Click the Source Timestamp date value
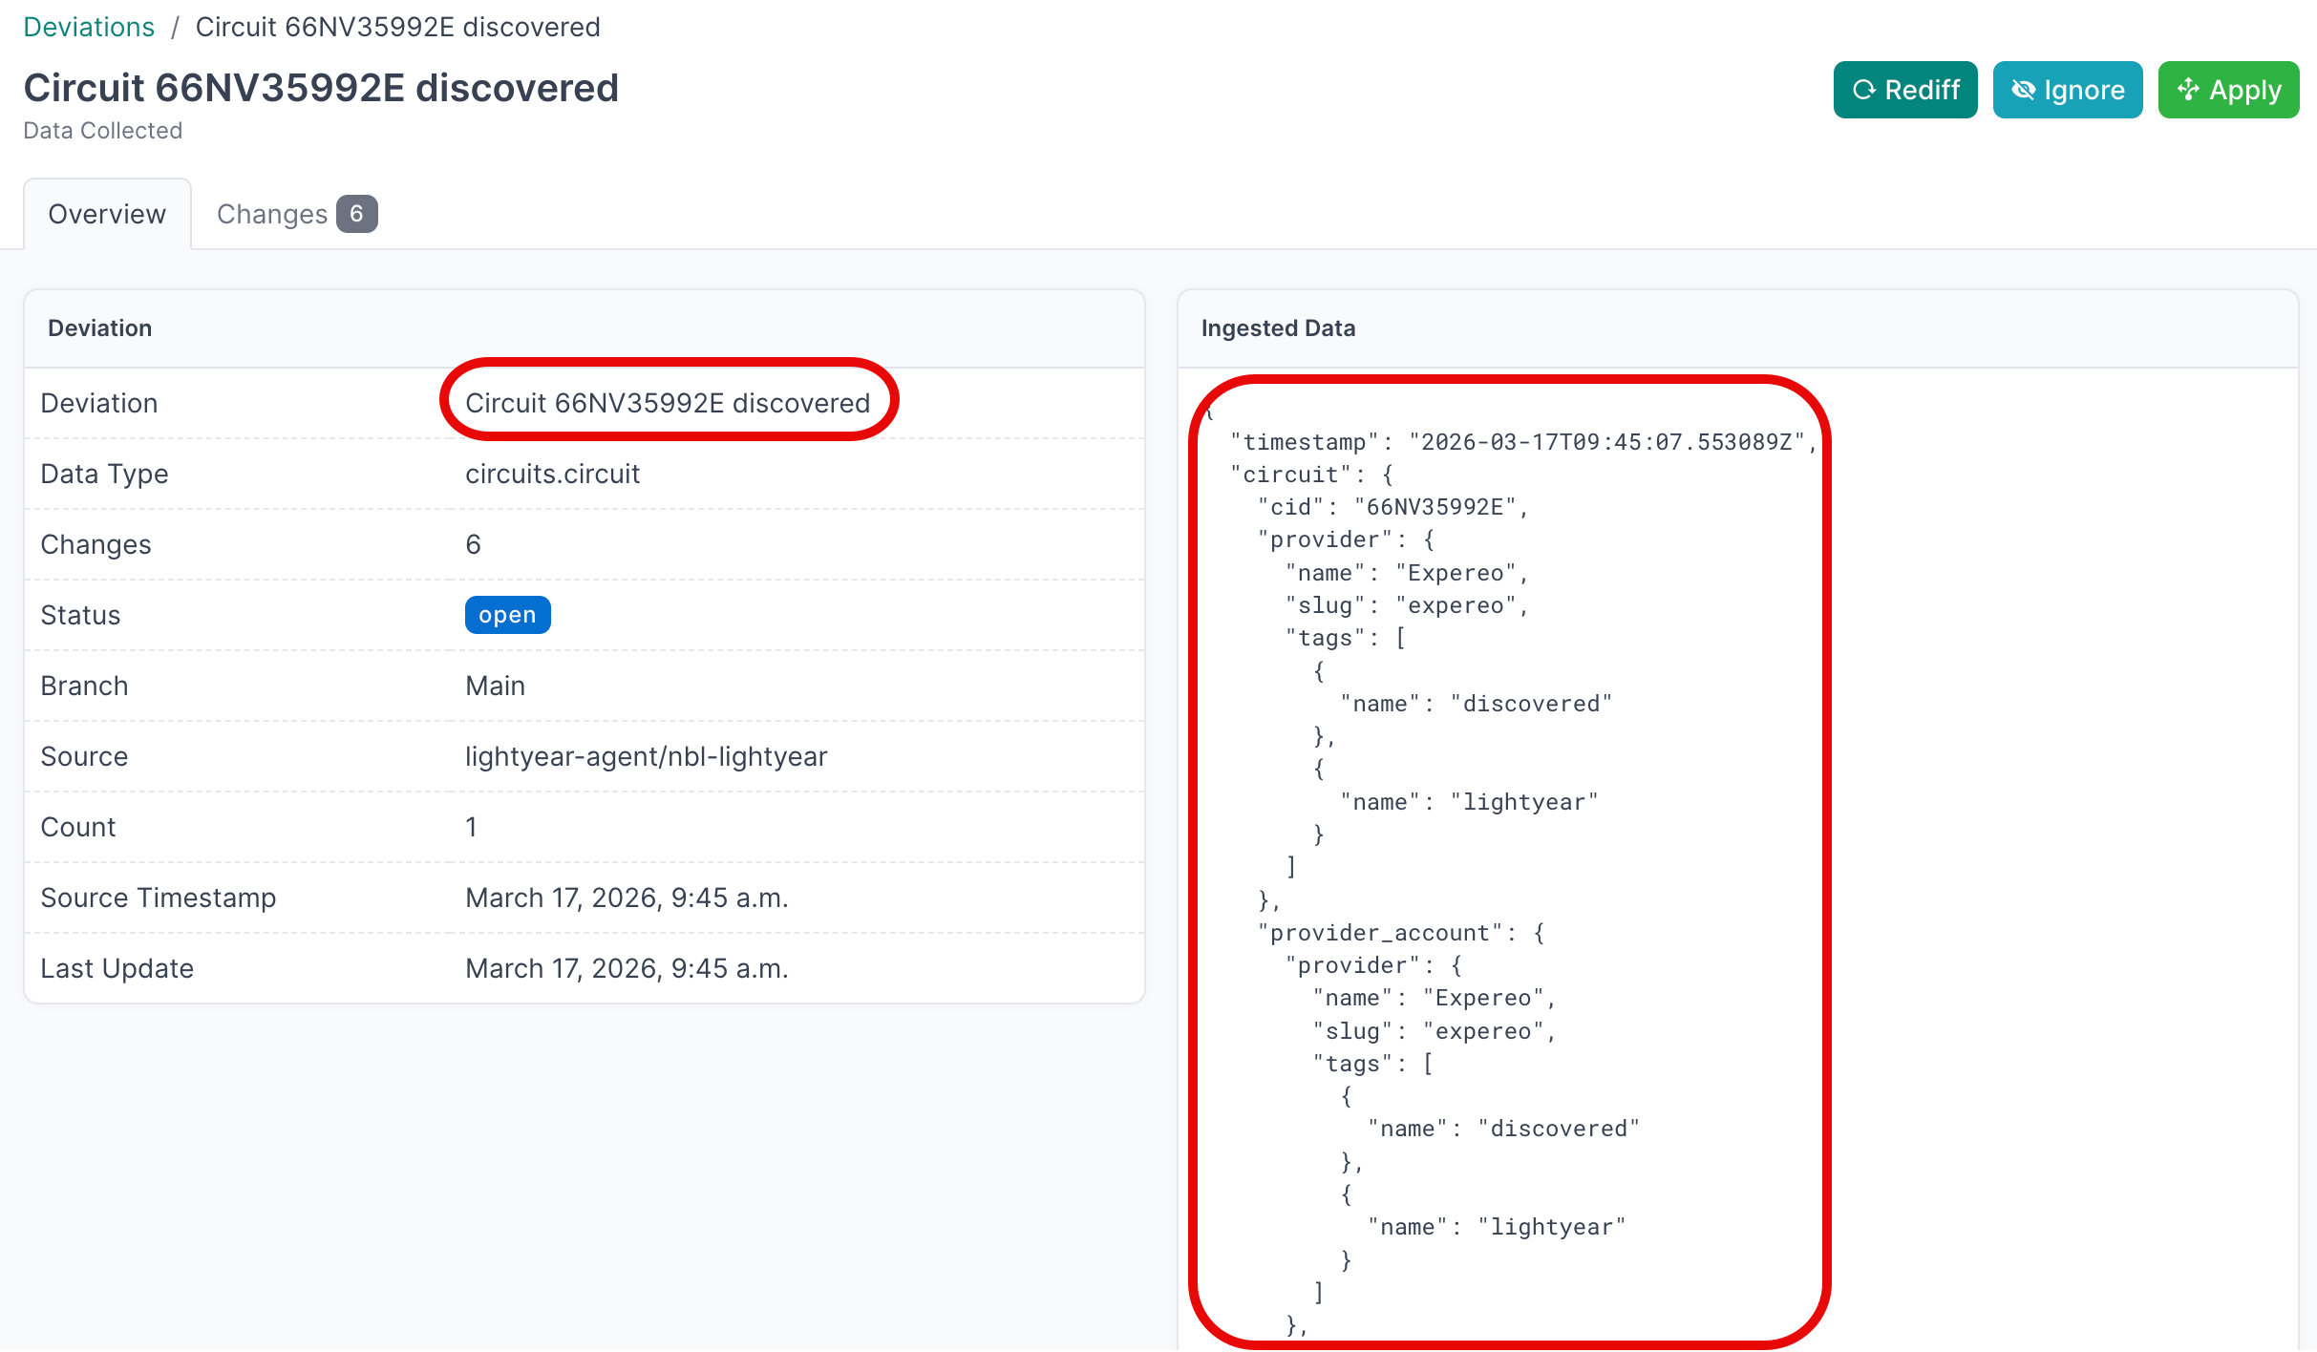This screenshot has height=1352, width=2317. pyautogui.click(x=627, y=898)
